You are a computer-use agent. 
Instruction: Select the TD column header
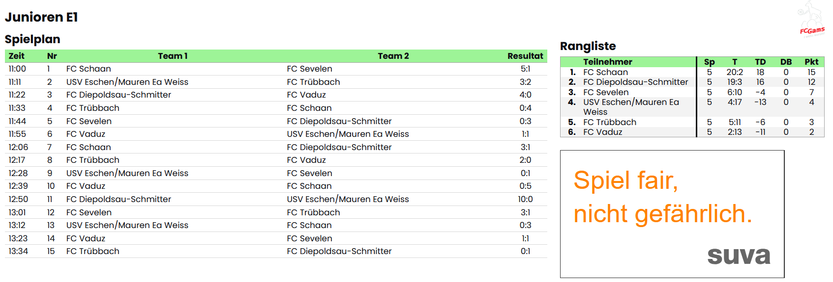coord(760,62)
